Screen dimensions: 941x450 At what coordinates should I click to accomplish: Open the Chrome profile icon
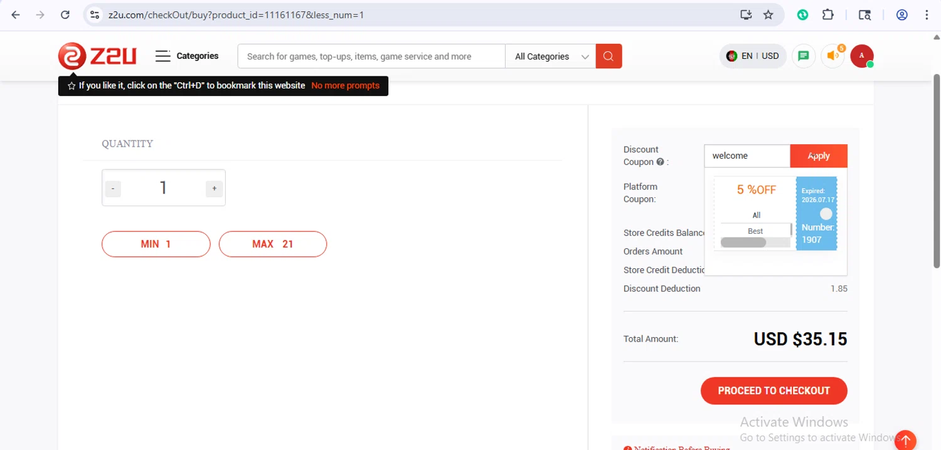click(902, 15)
